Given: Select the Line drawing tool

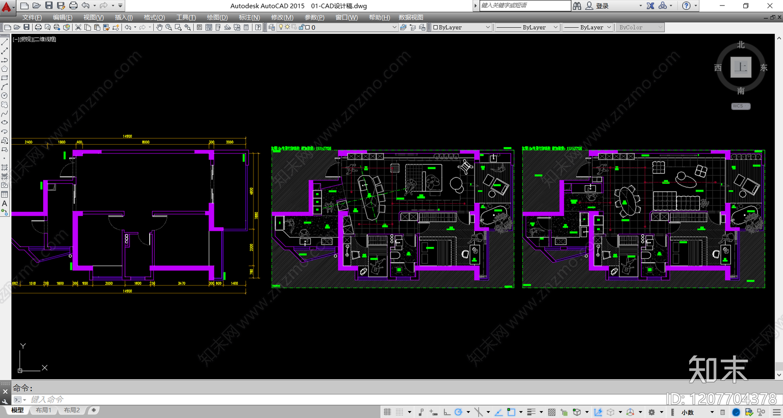Looking at the screenshot, I should tap(4, 43).
